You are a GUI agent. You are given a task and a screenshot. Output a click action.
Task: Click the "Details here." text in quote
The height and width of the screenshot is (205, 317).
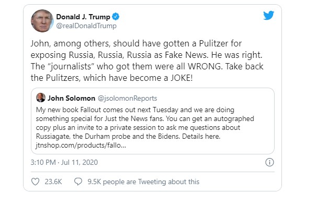pos(201,136)
